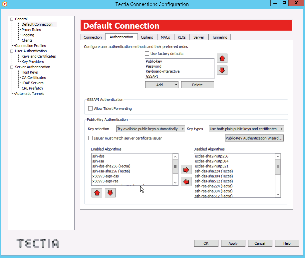Select Password in authentication methods list
This screenshot has height=258, width=305.
click(x=179, y=66)
